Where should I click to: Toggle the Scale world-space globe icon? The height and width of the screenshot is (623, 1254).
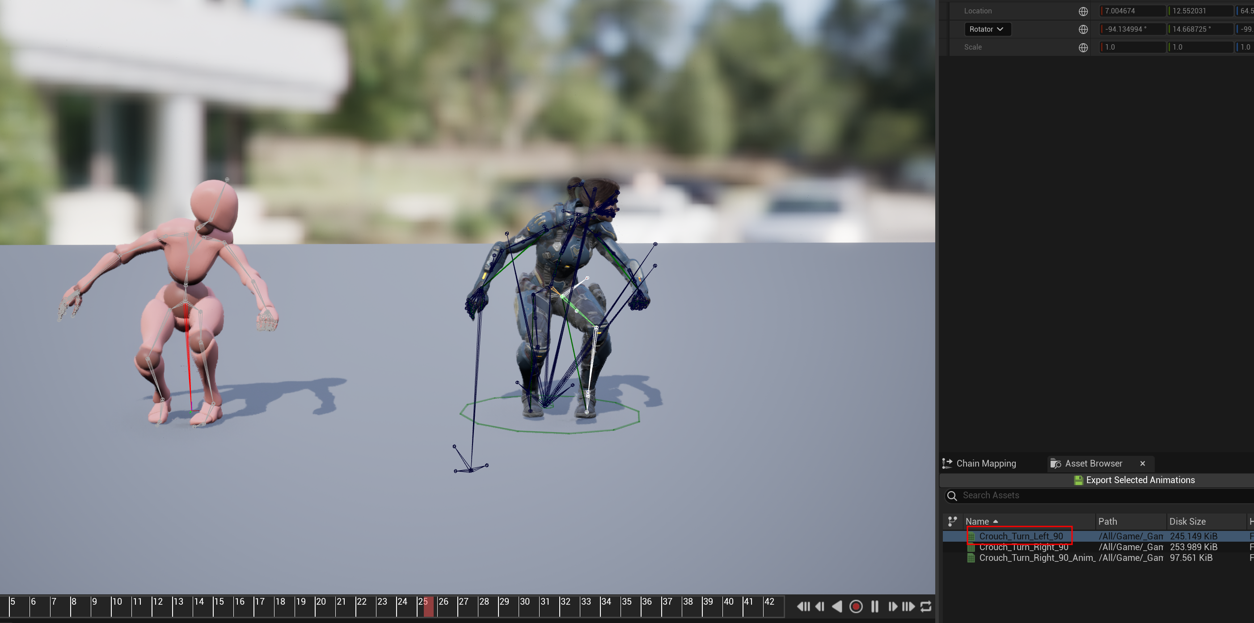pos(1083,47)
